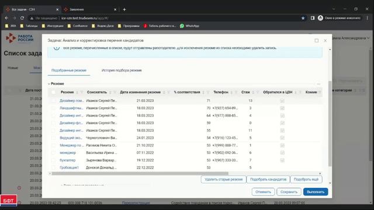Open the бухгалтер resume link
Screen dimensions: 374x210
(x=68, y=160)
